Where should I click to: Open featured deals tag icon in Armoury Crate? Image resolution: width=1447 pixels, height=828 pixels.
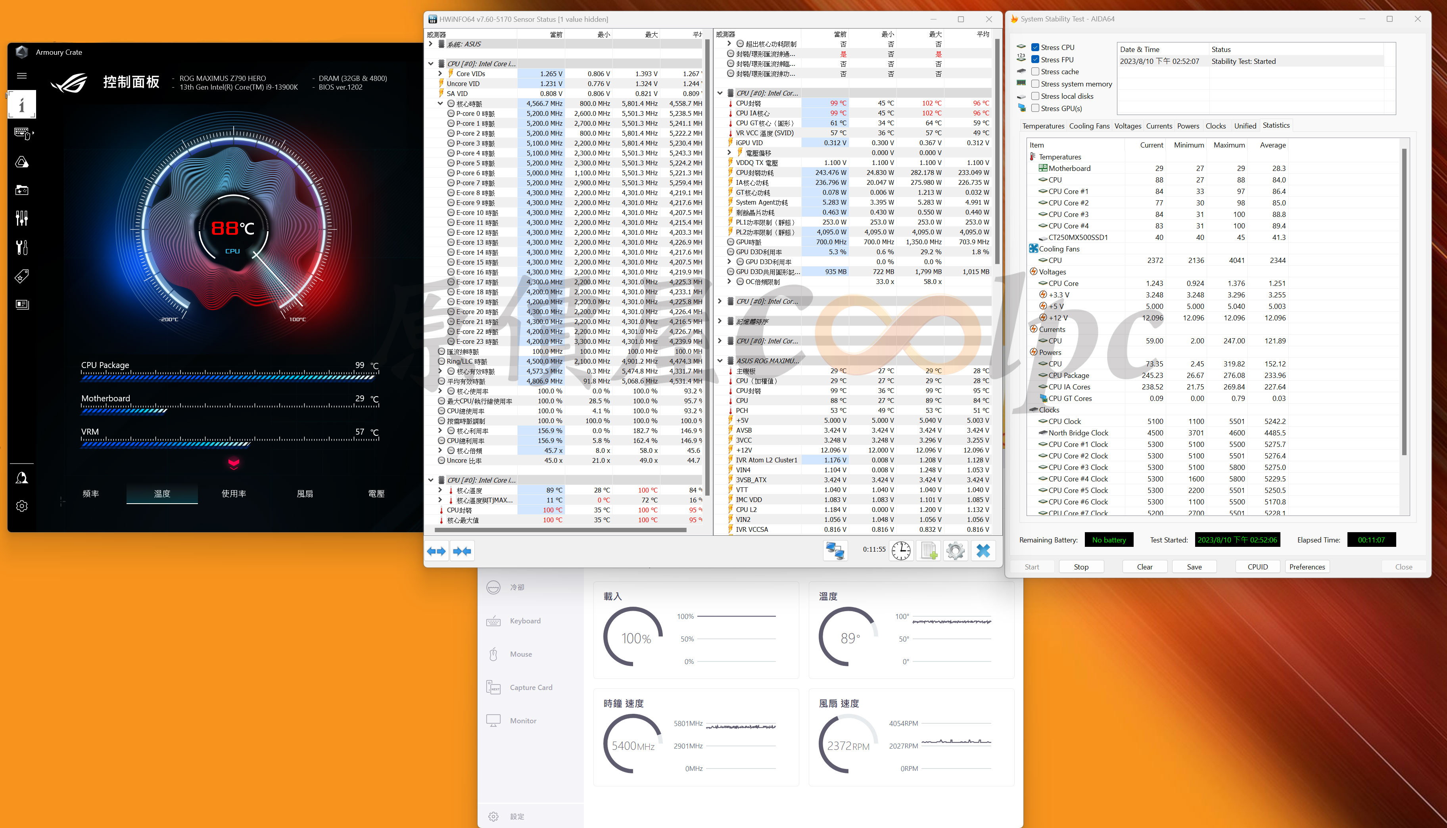pyautogui.click(x=21, y=276)
